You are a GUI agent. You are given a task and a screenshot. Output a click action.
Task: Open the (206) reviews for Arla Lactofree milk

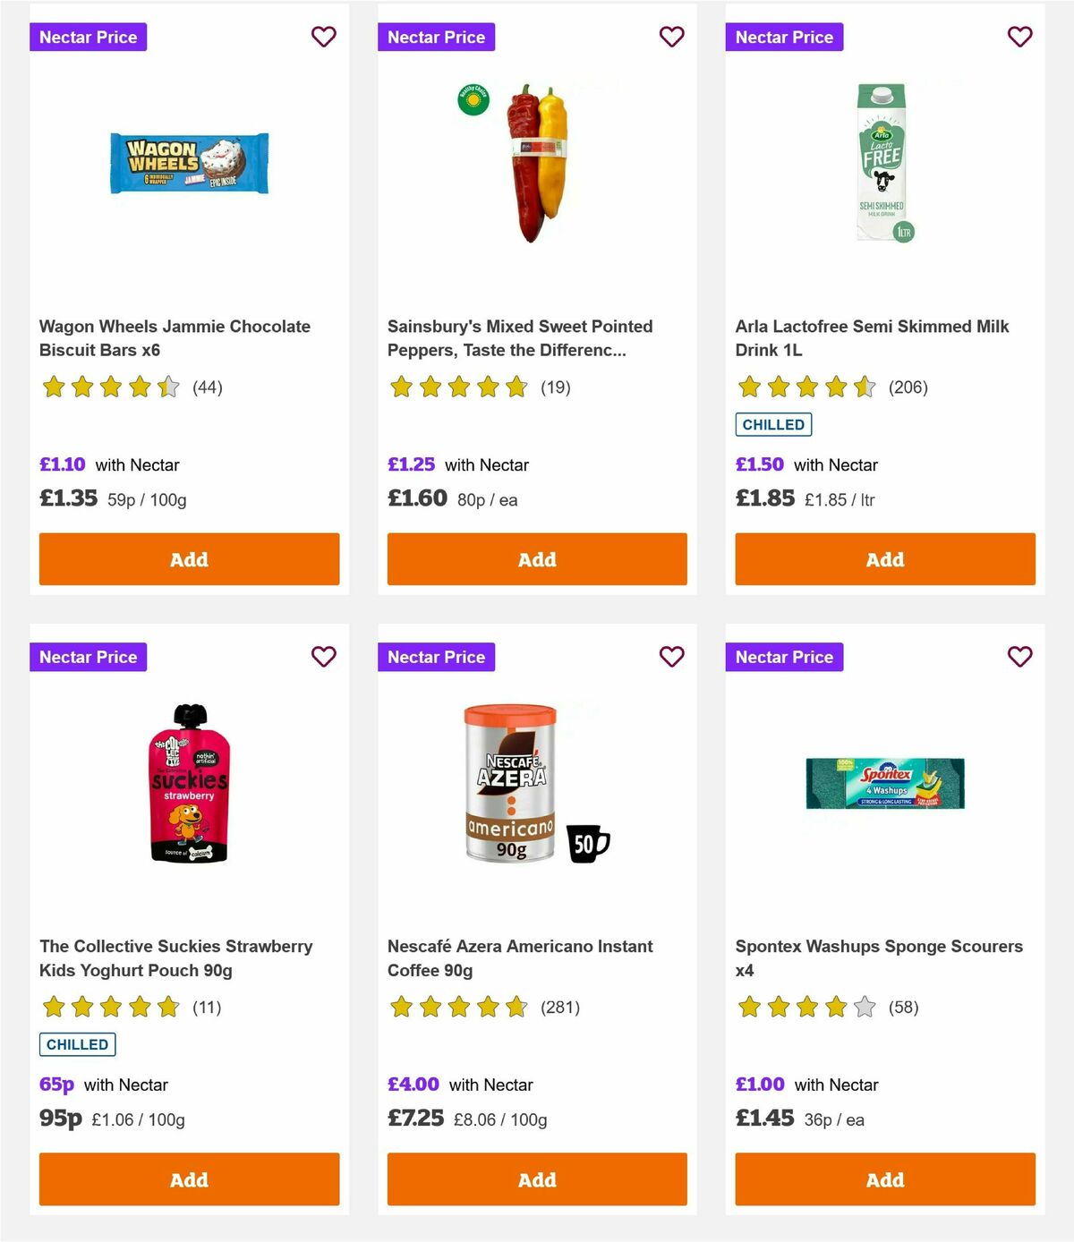pyautogui.click(x=908, y=387)
